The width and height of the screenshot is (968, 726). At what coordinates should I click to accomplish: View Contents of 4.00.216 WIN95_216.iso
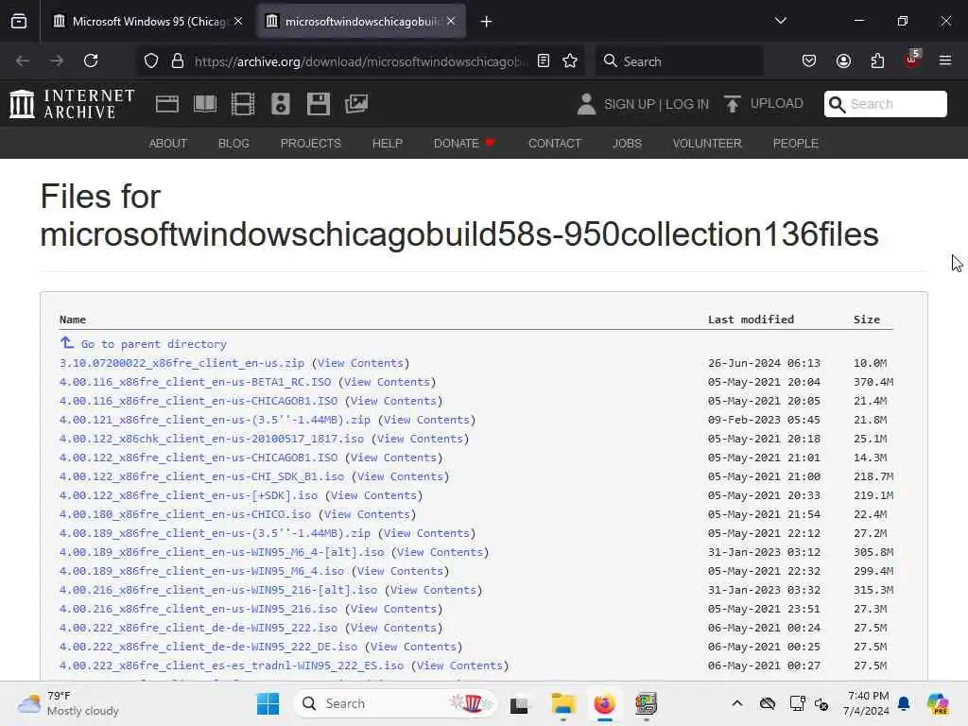tap(394, 610)
